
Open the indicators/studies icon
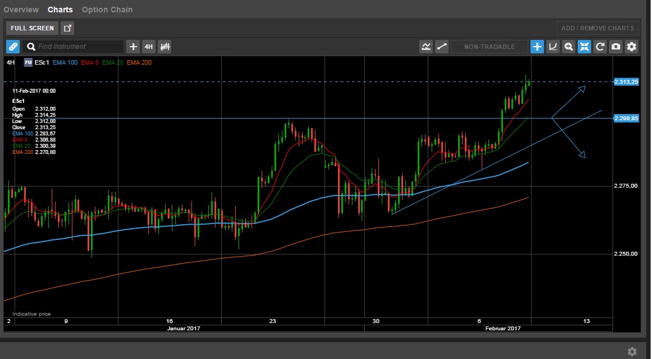click(x=426, y=47)
